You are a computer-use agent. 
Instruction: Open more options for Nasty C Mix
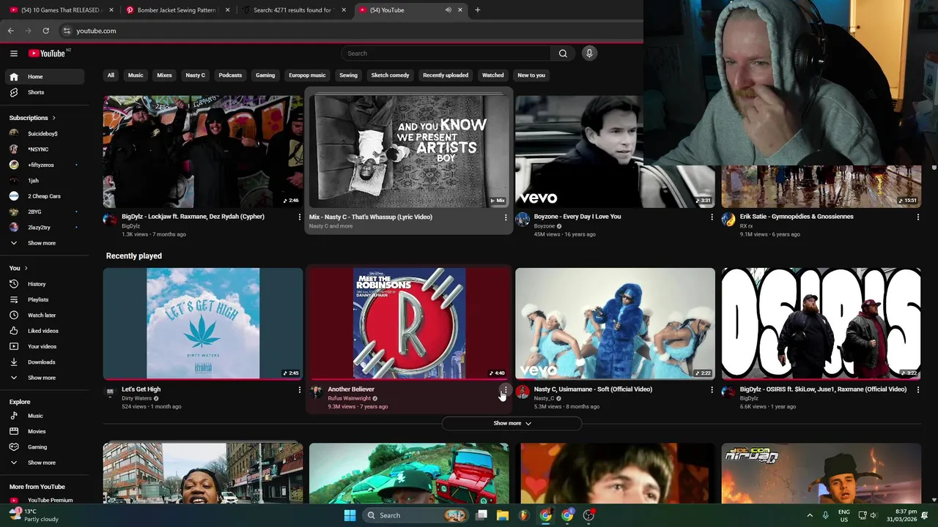coord(505,217)
